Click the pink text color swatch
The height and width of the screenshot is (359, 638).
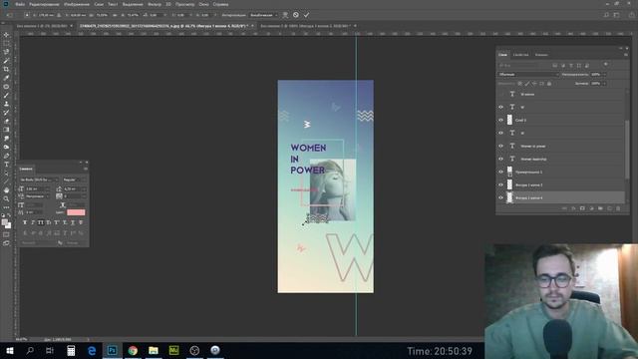pyautogui.click(x=76, y=212)
